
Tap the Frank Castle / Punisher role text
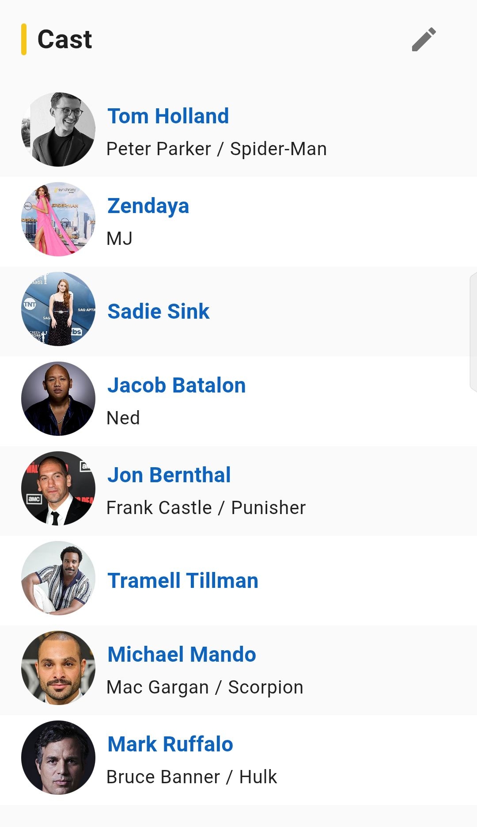206,508
